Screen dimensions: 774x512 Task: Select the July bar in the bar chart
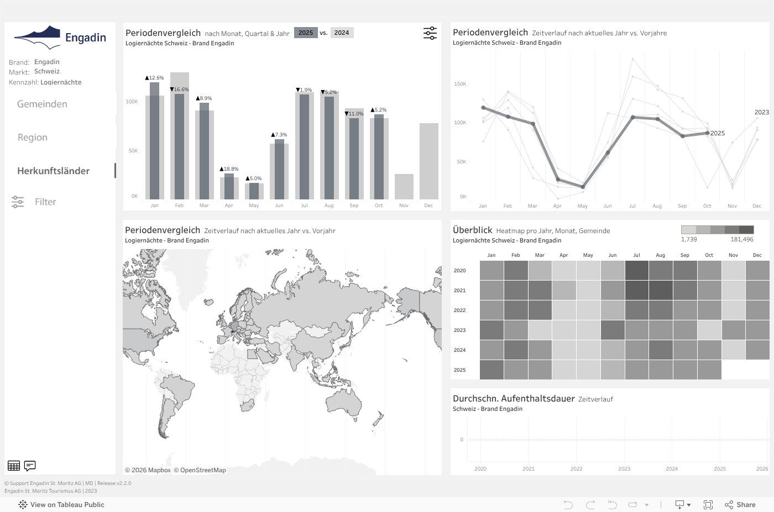click(304, 146)
